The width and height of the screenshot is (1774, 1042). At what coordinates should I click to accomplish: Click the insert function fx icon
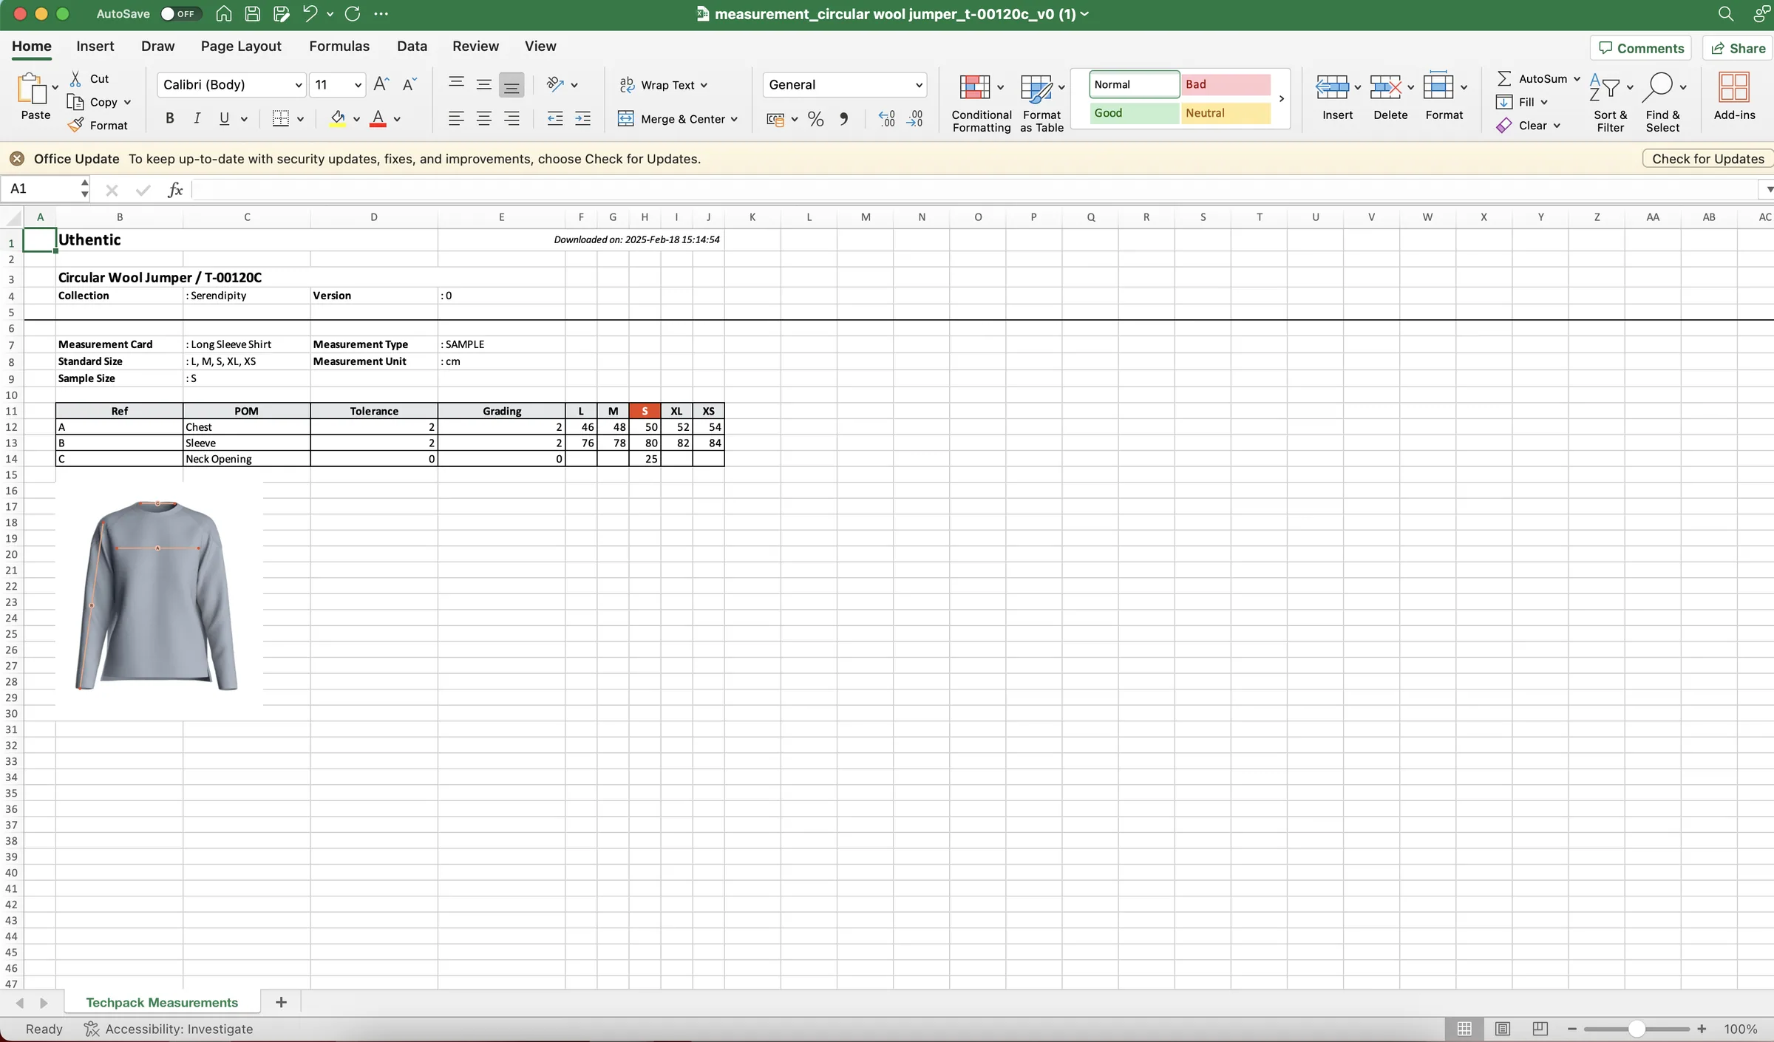tap(175, 190)
